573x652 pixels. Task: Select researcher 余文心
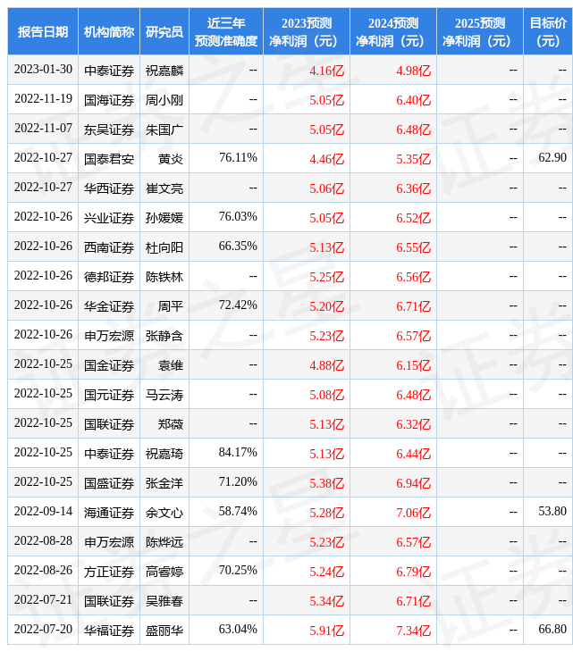click(164, 513)
